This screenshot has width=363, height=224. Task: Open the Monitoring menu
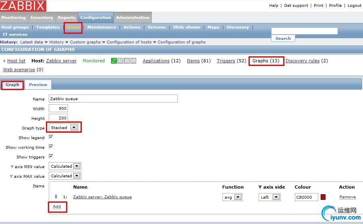(14, 18)
